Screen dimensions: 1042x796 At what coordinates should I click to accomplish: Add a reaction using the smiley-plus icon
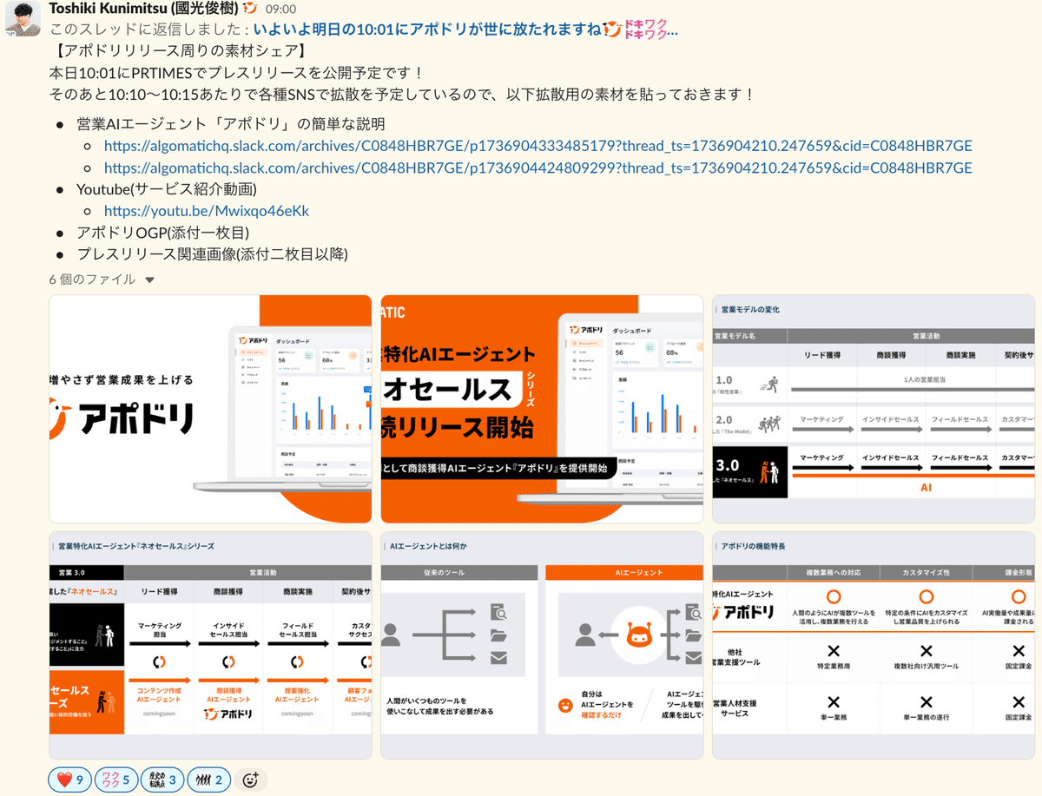250,780
